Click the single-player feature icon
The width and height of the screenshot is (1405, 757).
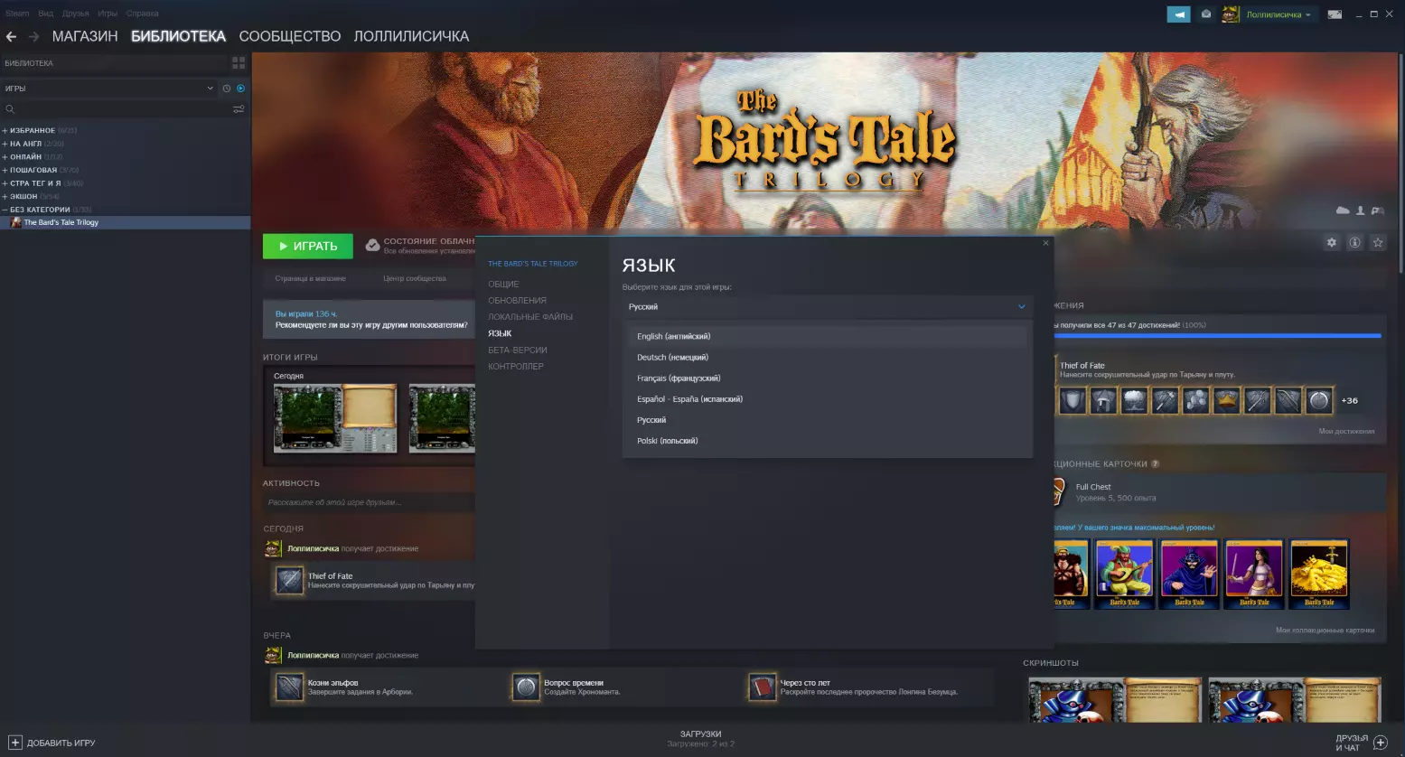[1361, 210]
